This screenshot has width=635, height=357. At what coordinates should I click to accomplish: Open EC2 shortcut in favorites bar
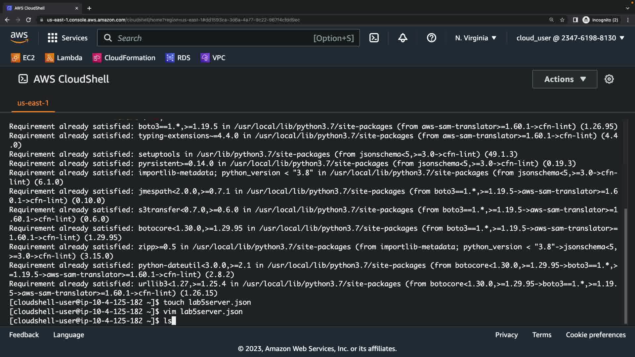pos(23,58)
